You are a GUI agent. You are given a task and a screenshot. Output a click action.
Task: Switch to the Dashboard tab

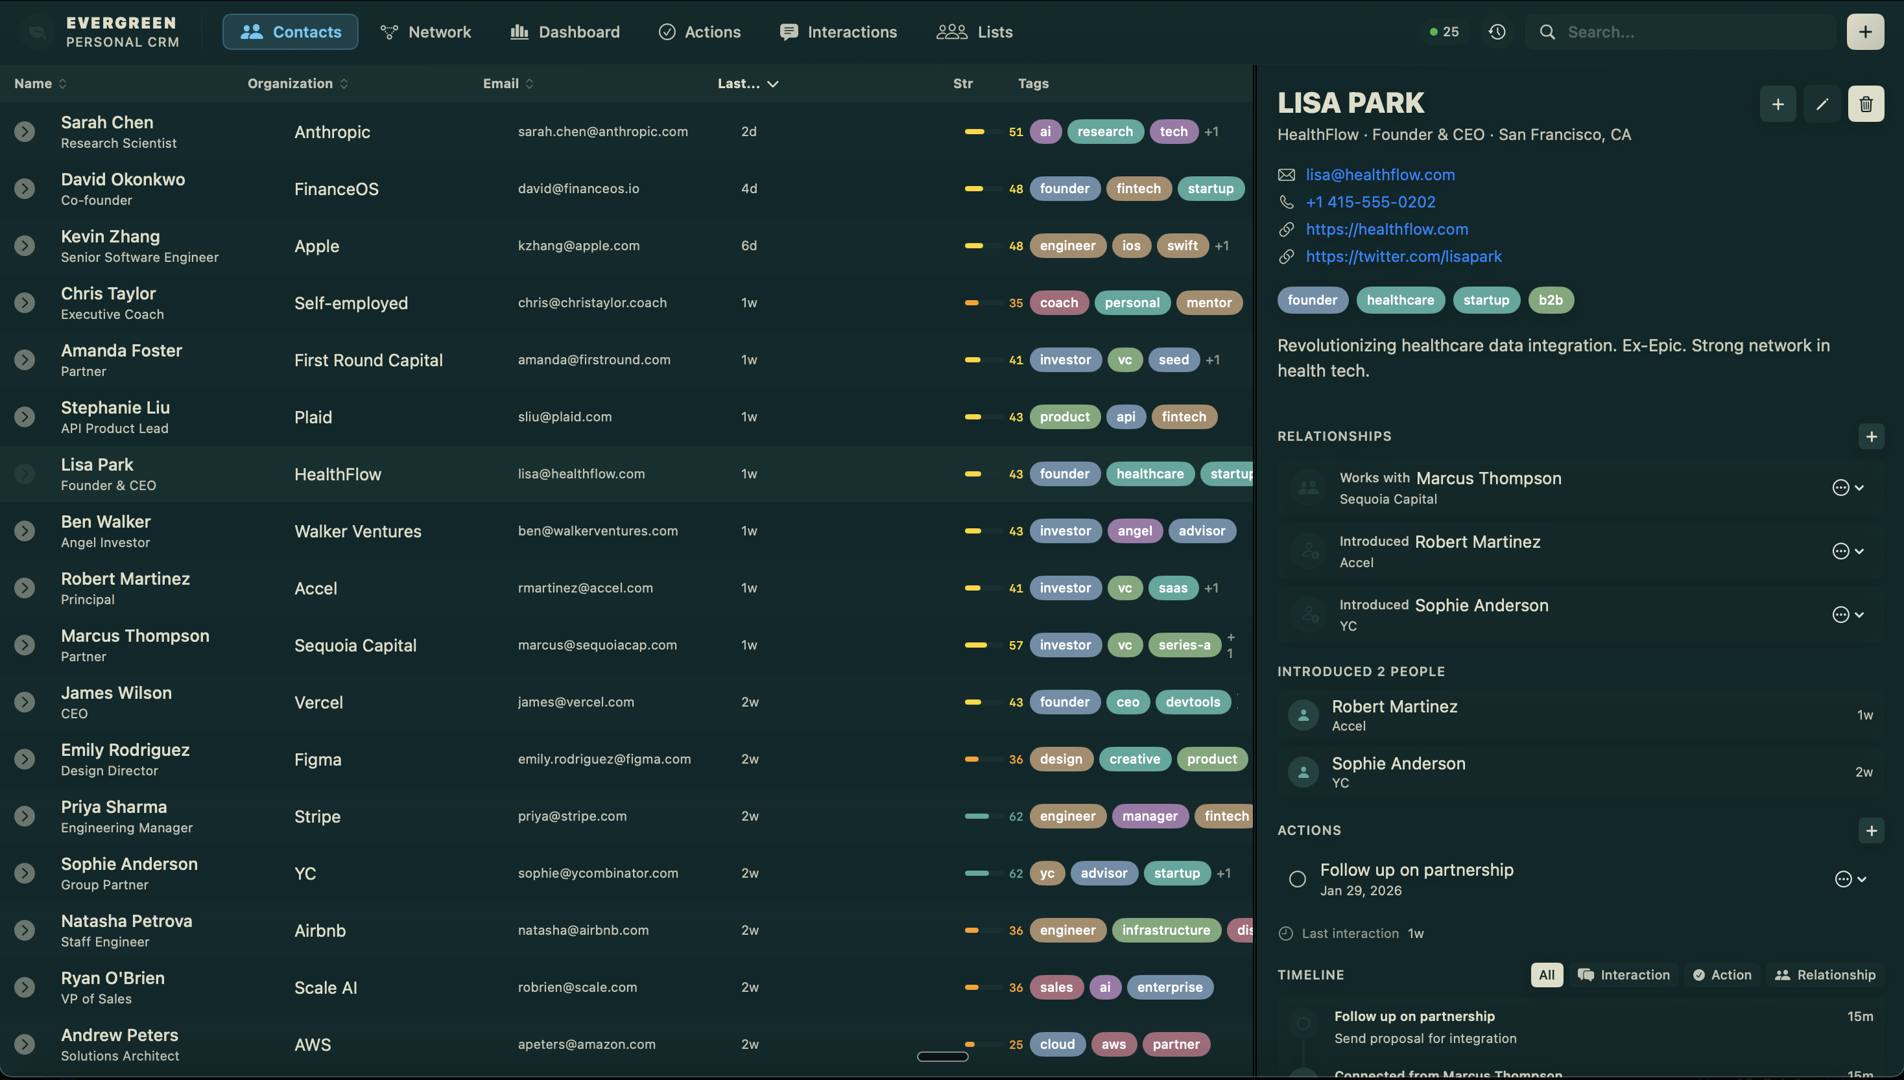[x=565, y=32]
